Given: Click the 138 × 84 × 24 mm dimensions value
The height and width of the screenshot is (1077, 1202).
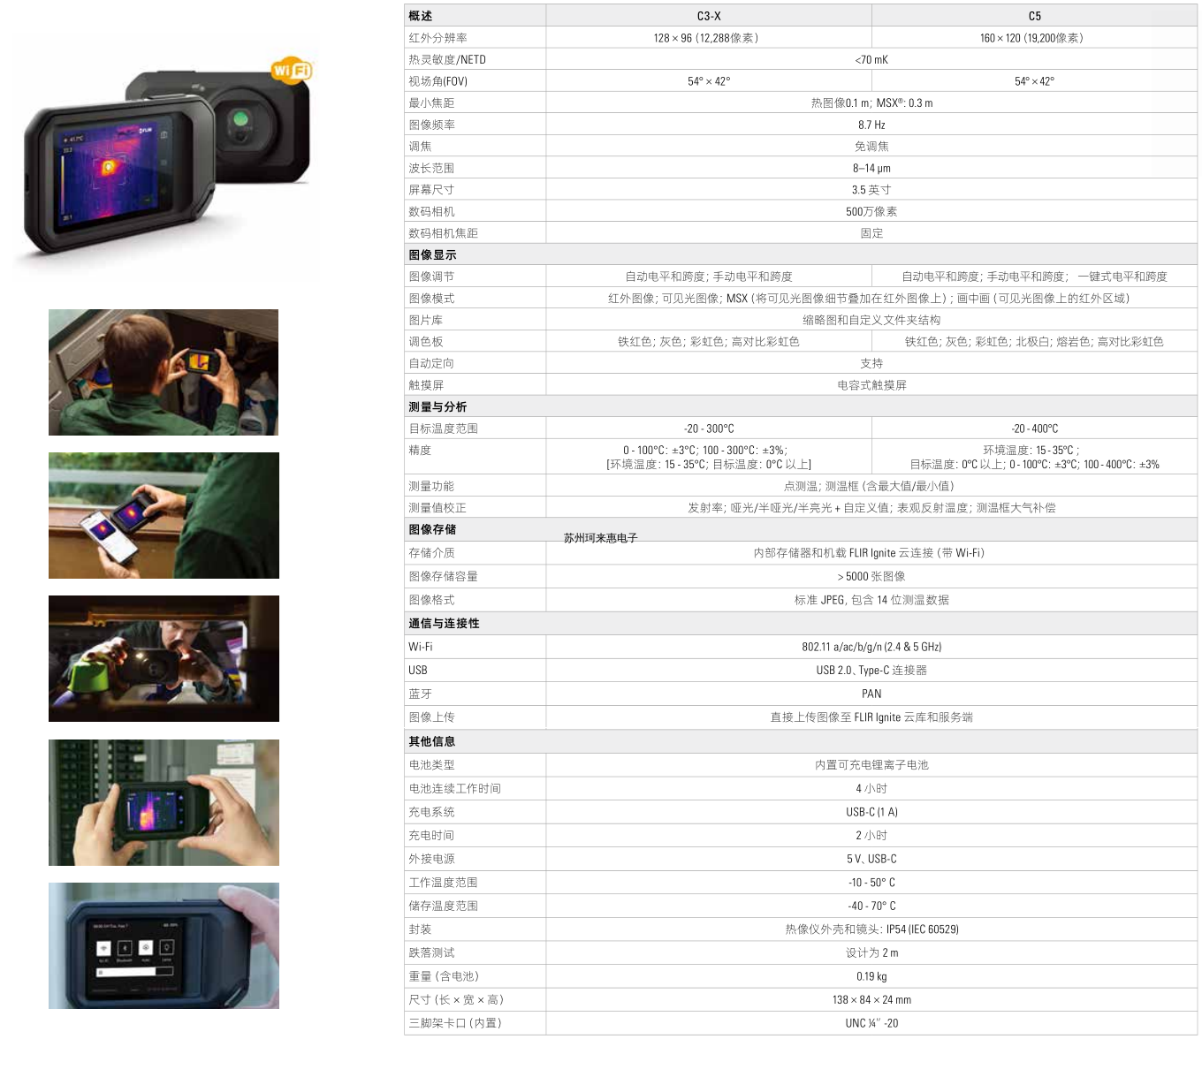Looking at the screenshot, I should pyautogui.click(x=871, y=999).
